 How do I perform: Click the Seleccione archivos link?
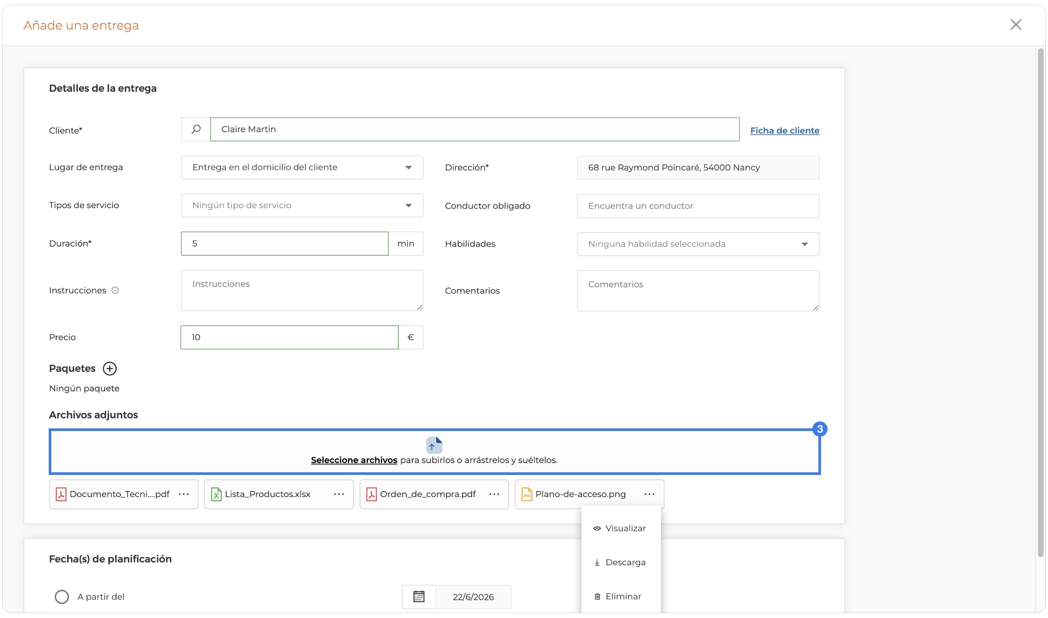tap(354, 460)
